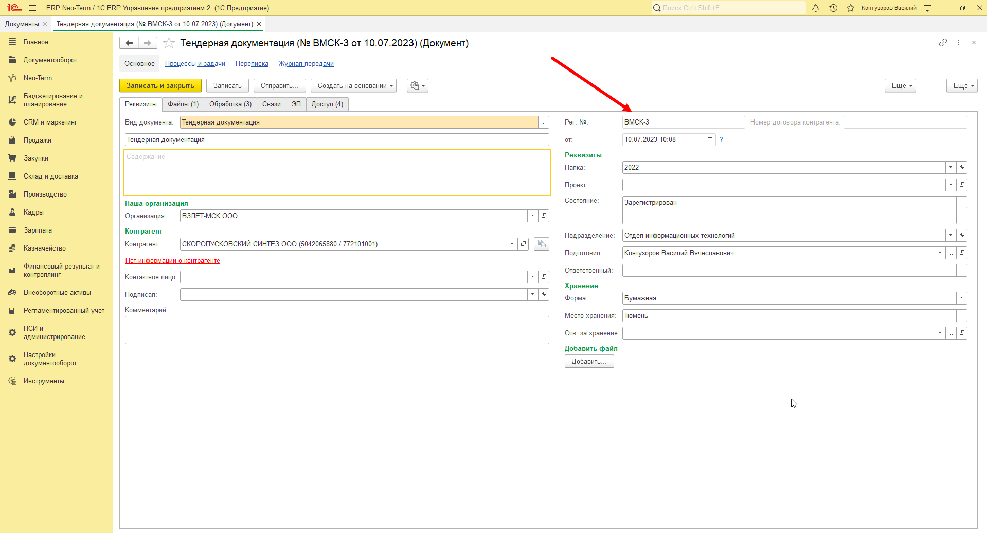Open Закупки section in sidebar
Screen dimensions: 987x533
(56, 158)
